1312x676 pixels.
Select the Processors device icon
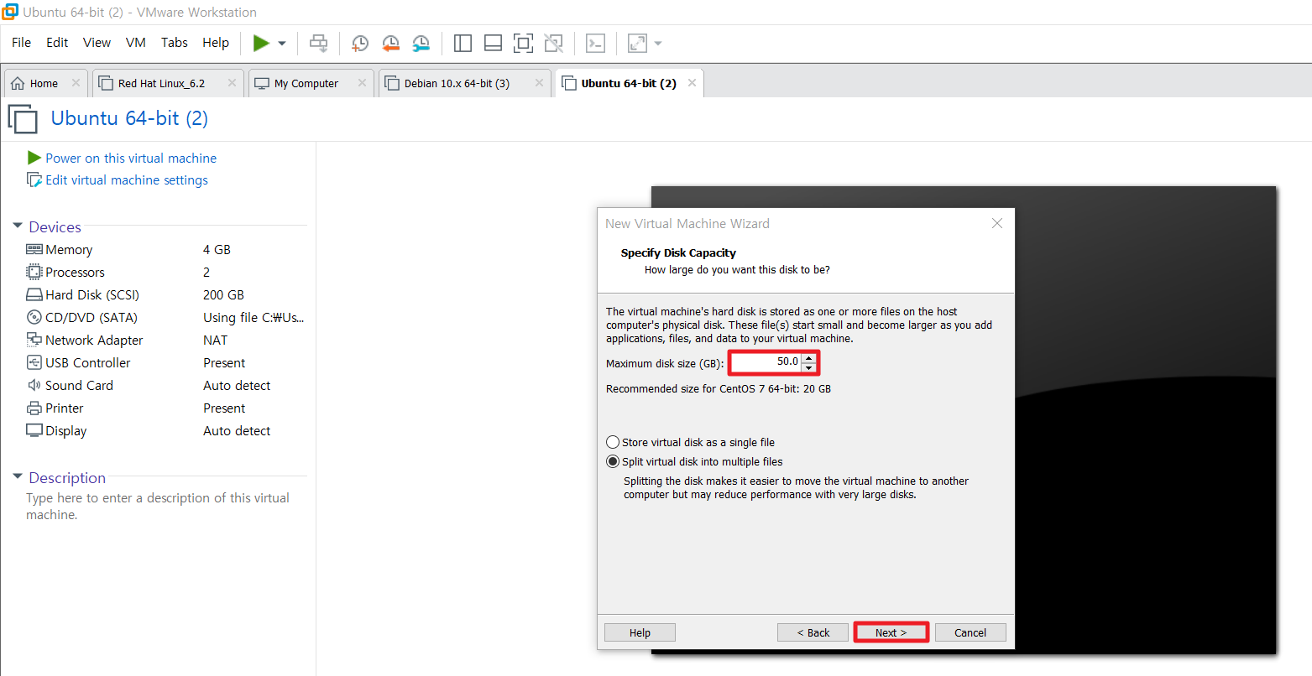(34, 272)
